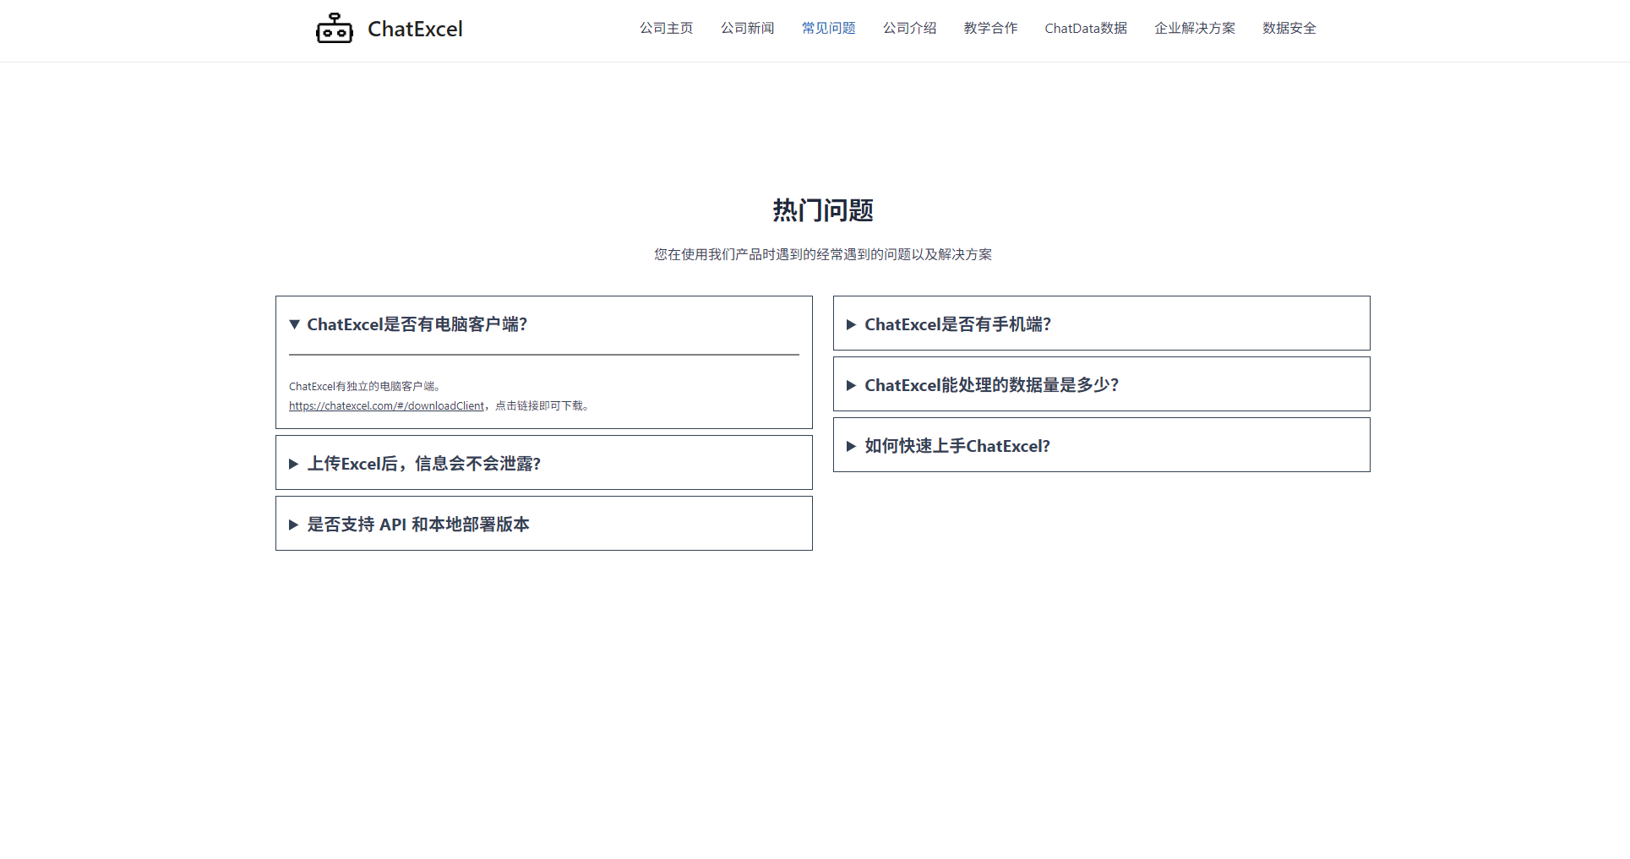Navigate to ChatData数据 page
1630x859 pixels.
point(1086,28)
